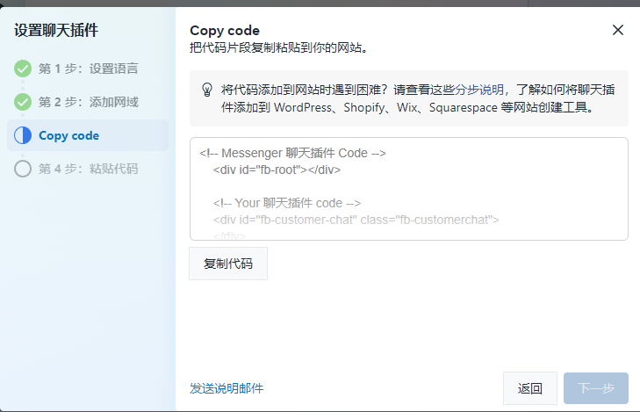This screenshot has width=640, height=412.
Task: Click the green checkmark for step 1
Action: tap(23, 69)
